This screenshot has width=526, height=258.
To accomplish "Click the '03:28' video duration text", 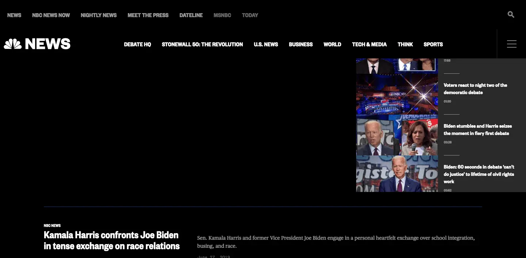I will point(448,142).
